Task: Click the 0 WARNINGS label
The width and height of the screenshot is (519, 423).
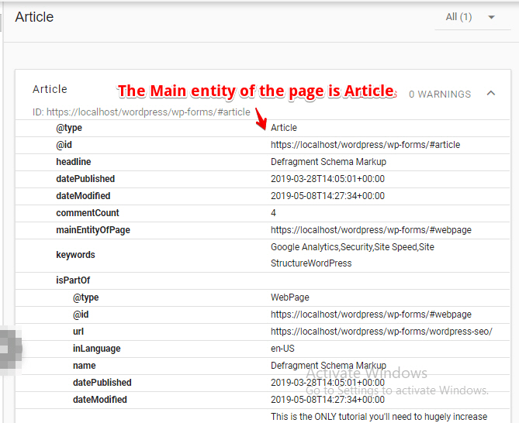Action: coord(440,95)
